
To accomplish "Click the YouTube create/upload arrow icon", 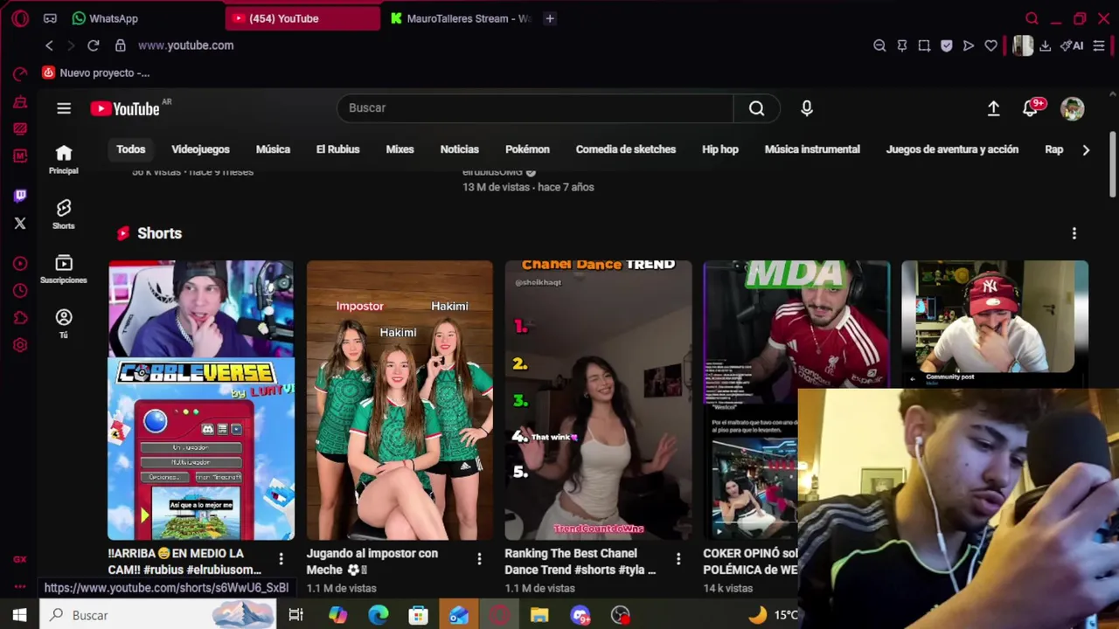I will click(x=994, y=108).
